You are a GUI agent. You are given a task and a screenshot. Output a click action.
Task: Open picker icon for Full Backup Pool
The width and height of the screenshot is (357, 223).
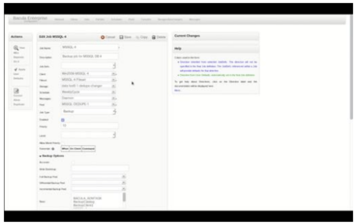tap(123, 177)
